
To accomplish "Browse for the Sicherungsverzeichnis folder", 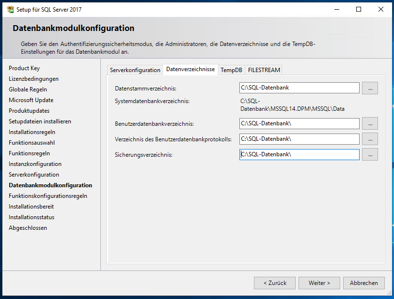I will tap(370, 154).
